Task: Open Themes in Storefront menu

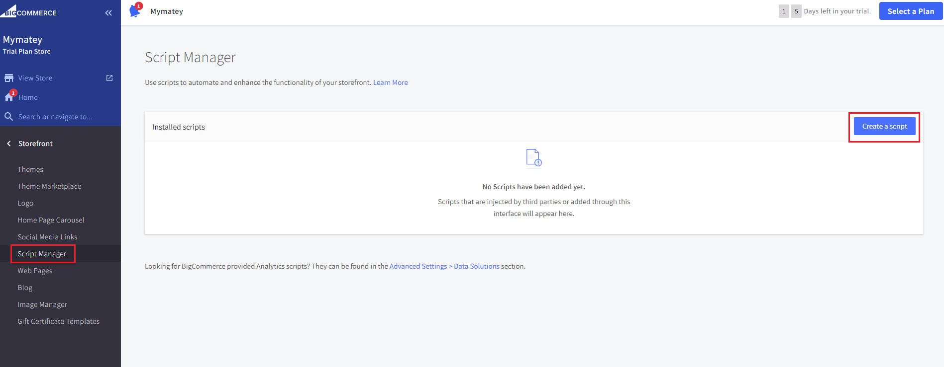Action: (30, 169)
